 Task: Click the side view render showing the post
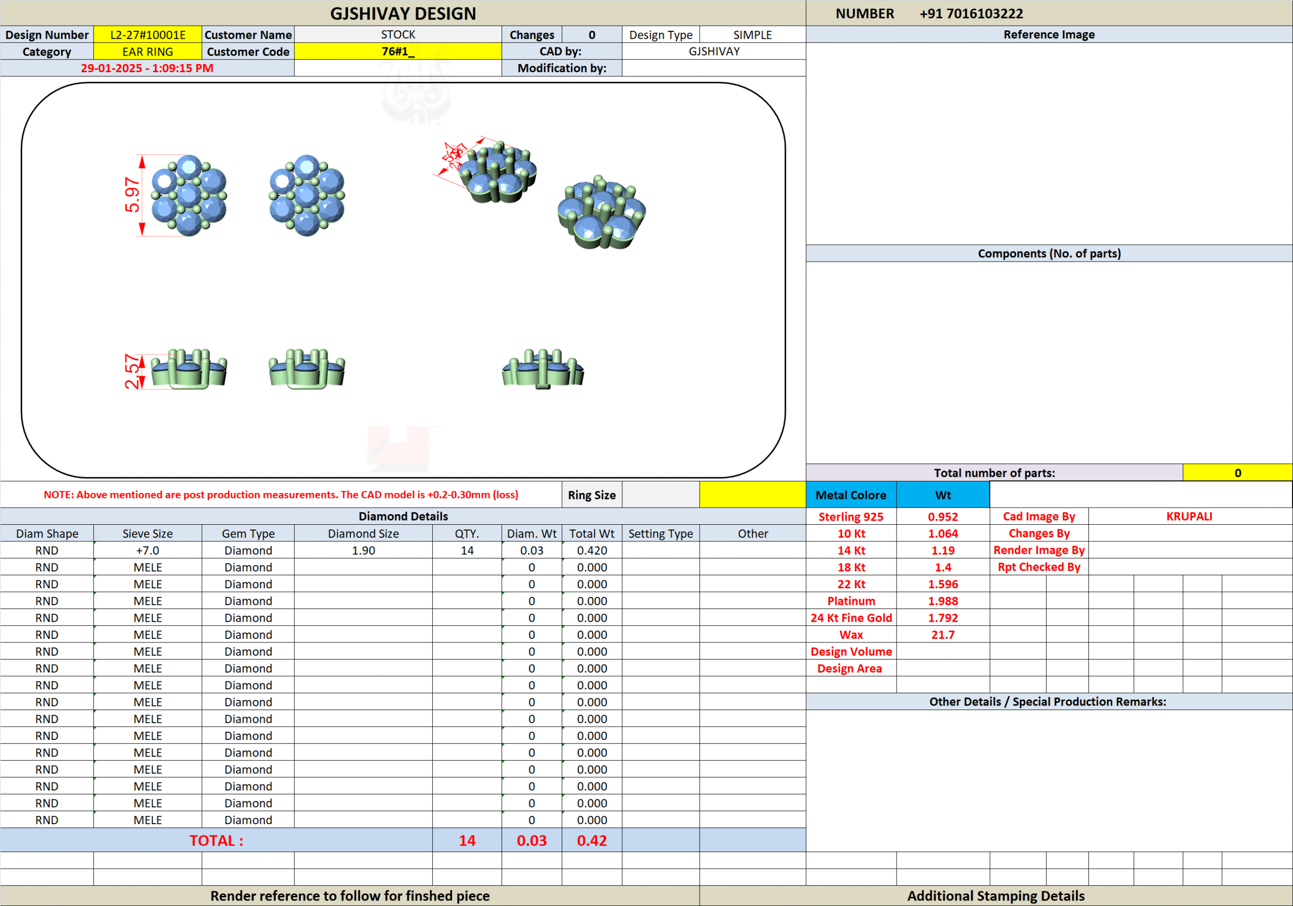[x=543, y=369]
